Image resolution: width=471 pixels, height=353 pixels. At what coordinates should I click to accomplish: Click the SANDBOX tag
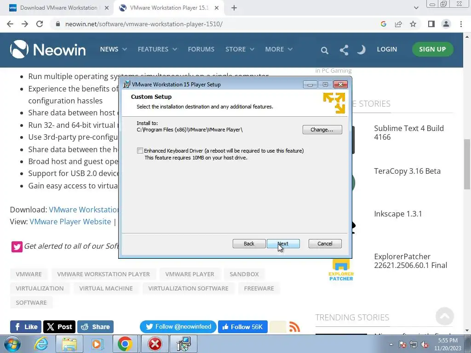tap(244, 274)
